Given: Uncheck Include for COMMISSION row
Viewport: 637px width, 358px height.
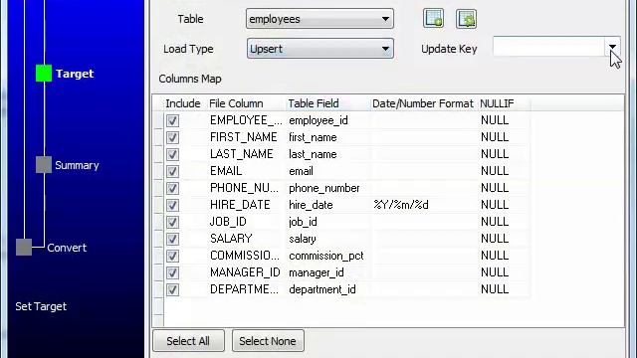Looking at the screenshot, I should tap(172, 256).
